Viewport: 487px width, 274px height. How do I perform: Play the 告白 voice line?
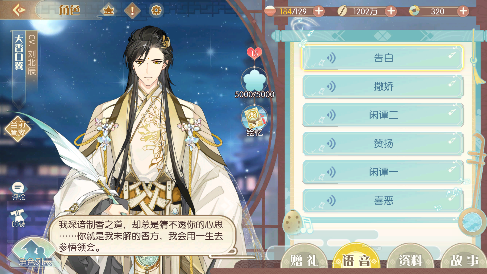(x=382, y=58)
